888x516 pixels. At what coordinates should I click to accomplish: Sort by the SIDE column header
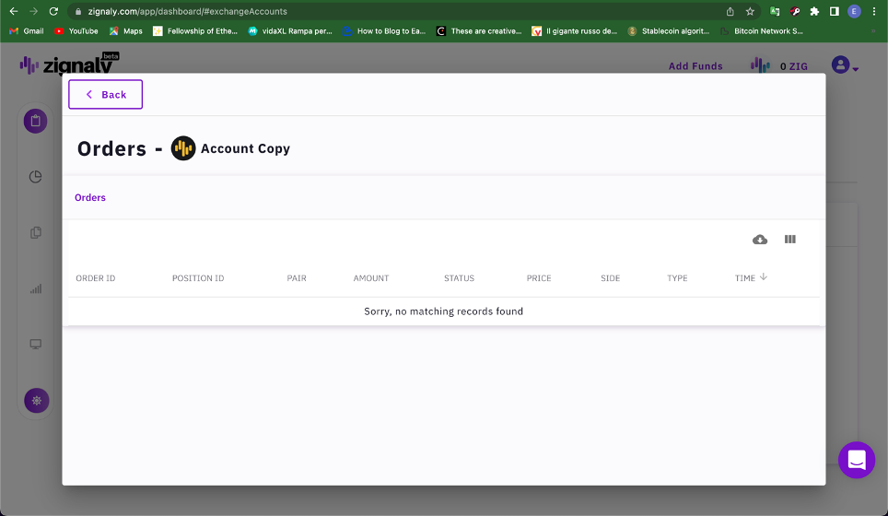611,278
